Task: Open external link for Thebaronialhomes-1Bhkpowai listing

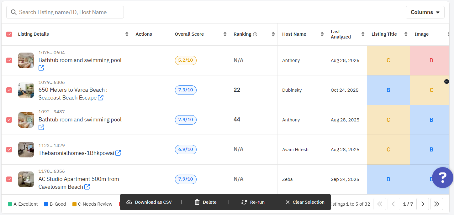Action: coord(118,153)
